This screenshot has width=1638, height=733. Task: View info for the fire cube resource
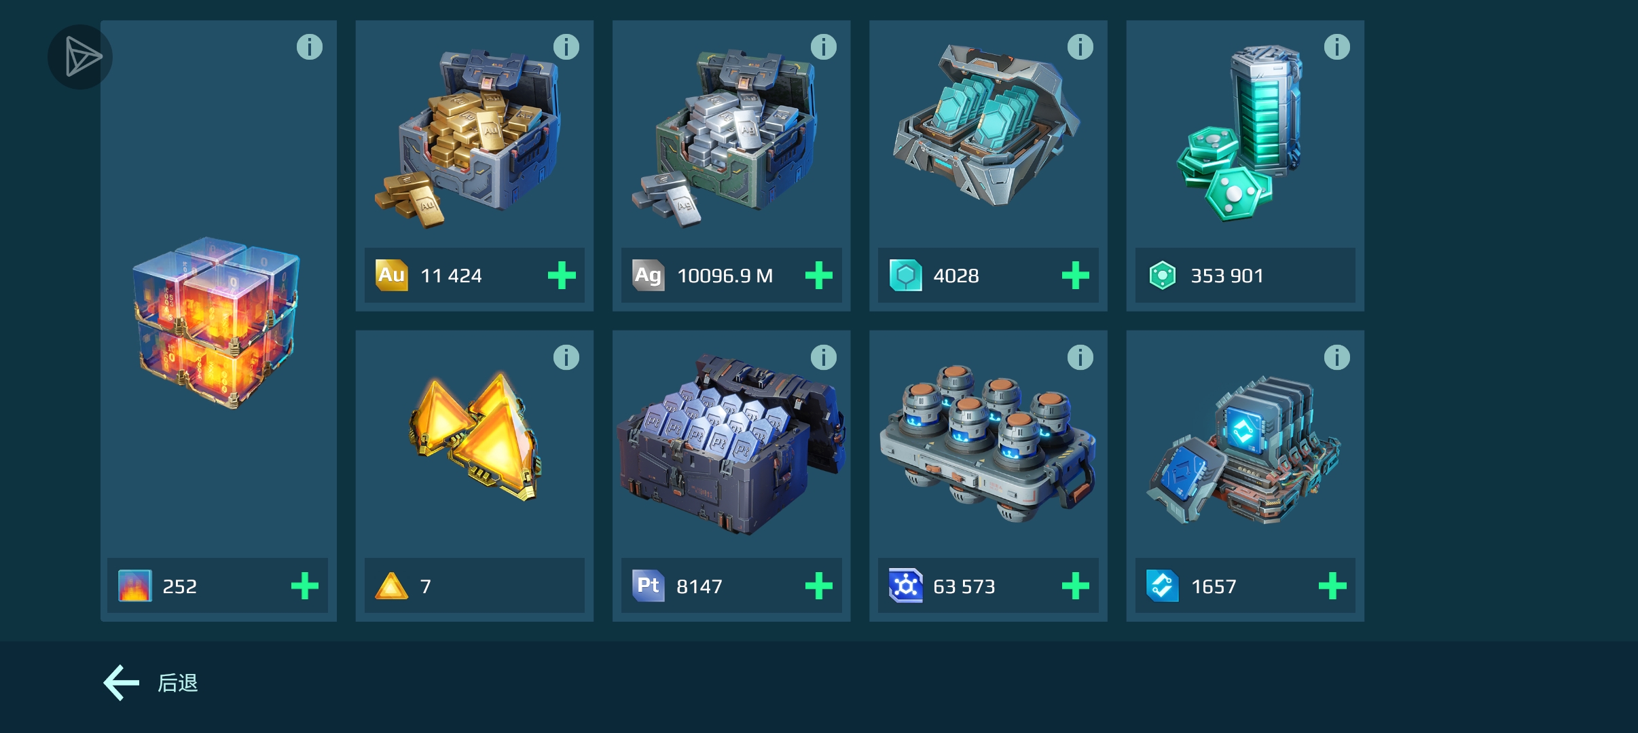point(310,47)
